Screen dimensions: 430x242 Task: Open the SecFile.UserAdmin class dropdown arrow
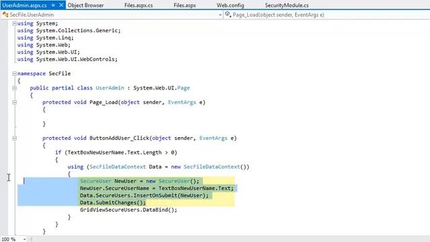pyautogui.click(x=220, y=15)
